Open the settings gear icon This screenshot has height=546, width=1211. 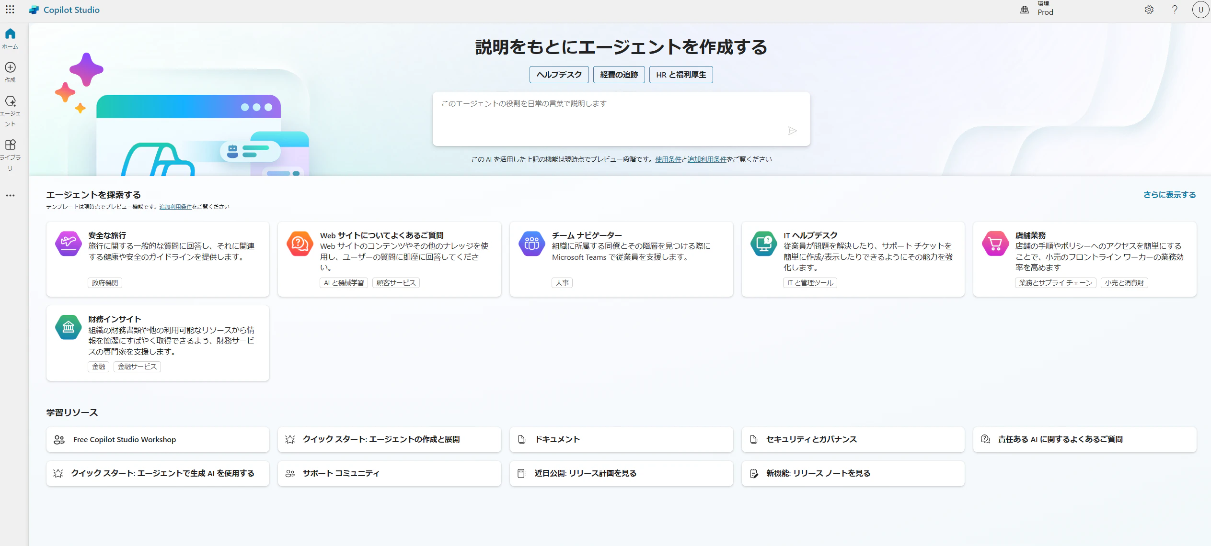click(x=1149, y=10)
